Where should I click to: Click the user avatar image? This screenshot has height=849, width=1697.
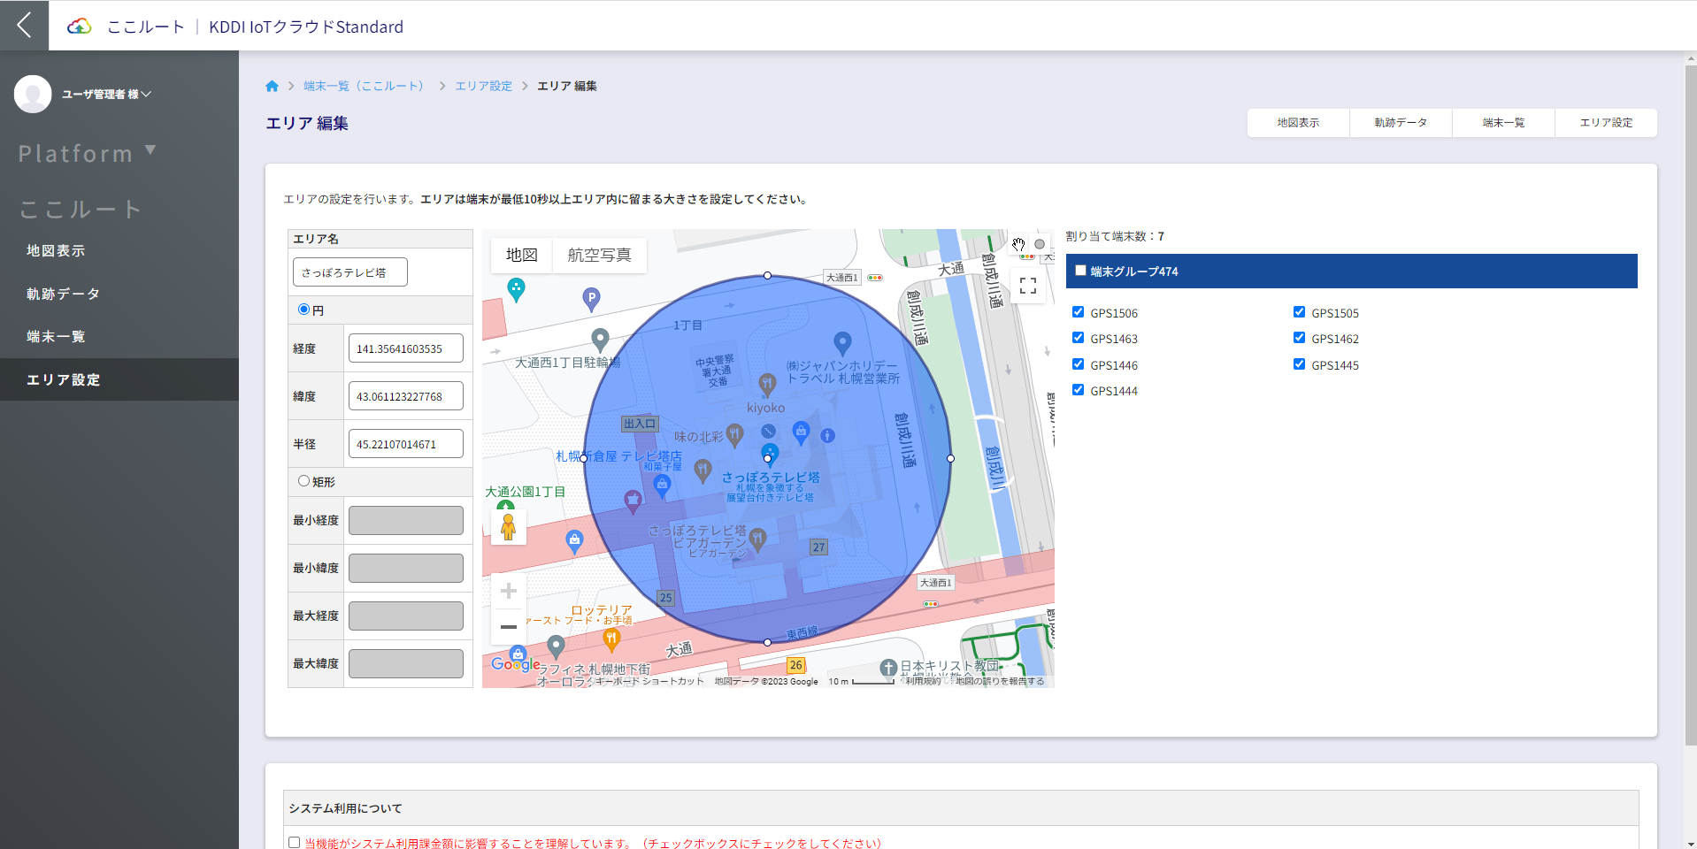33,94
